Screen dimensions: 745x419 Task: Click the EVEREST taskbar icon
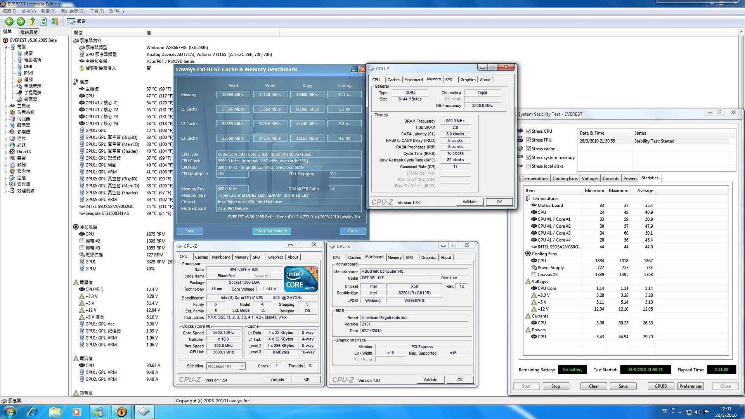(122, 412)
